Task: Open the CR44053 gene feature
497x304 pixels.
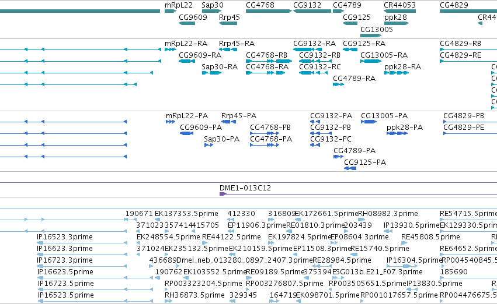Action: click(x=399, y=11)
